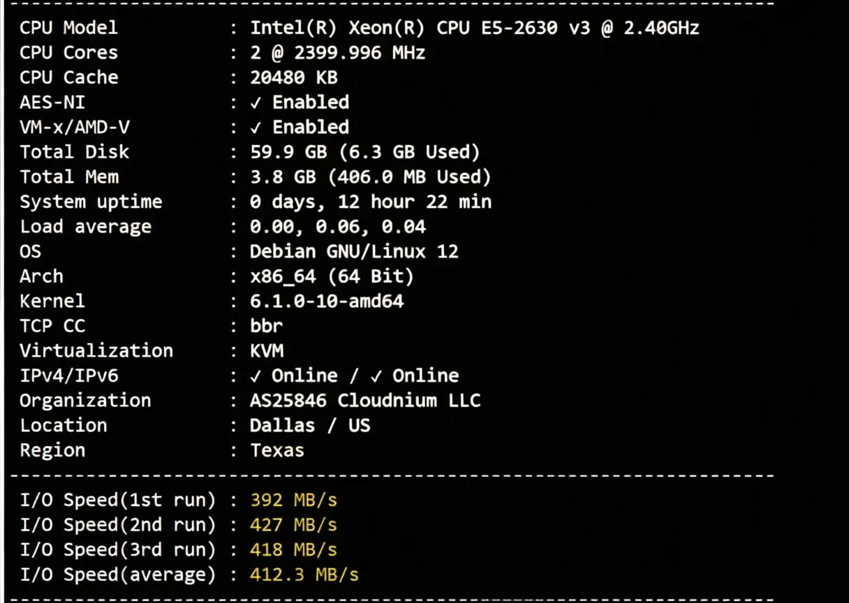
Task: Select the '392 MB/s' result
Action: click(294, 500)
